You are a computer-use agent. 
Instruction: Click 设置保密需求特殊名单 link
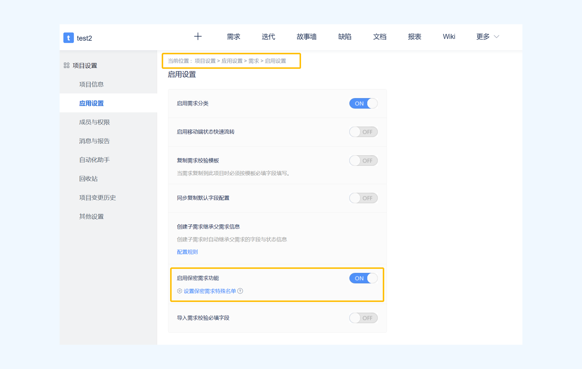[x=210, y=291]
